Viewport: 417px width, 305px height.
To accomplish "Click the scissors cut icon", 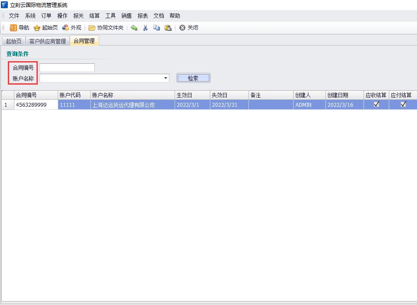I will 146,28.
